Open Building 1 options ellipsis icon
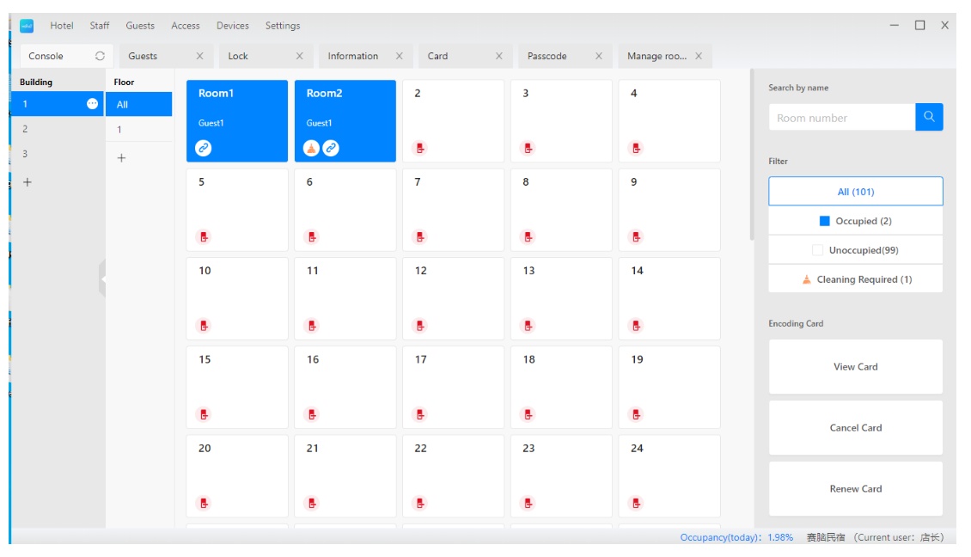The width and height of the screenshot is (971, 557). point(93,104)
